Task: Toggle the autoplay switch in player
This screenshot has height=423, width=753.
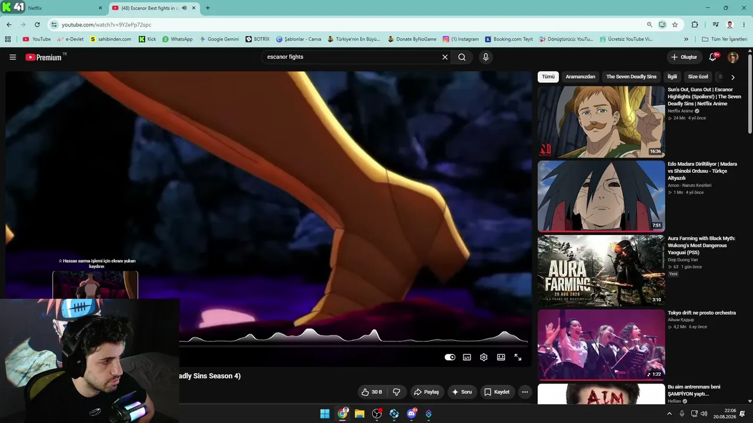Action: [450, 357]
